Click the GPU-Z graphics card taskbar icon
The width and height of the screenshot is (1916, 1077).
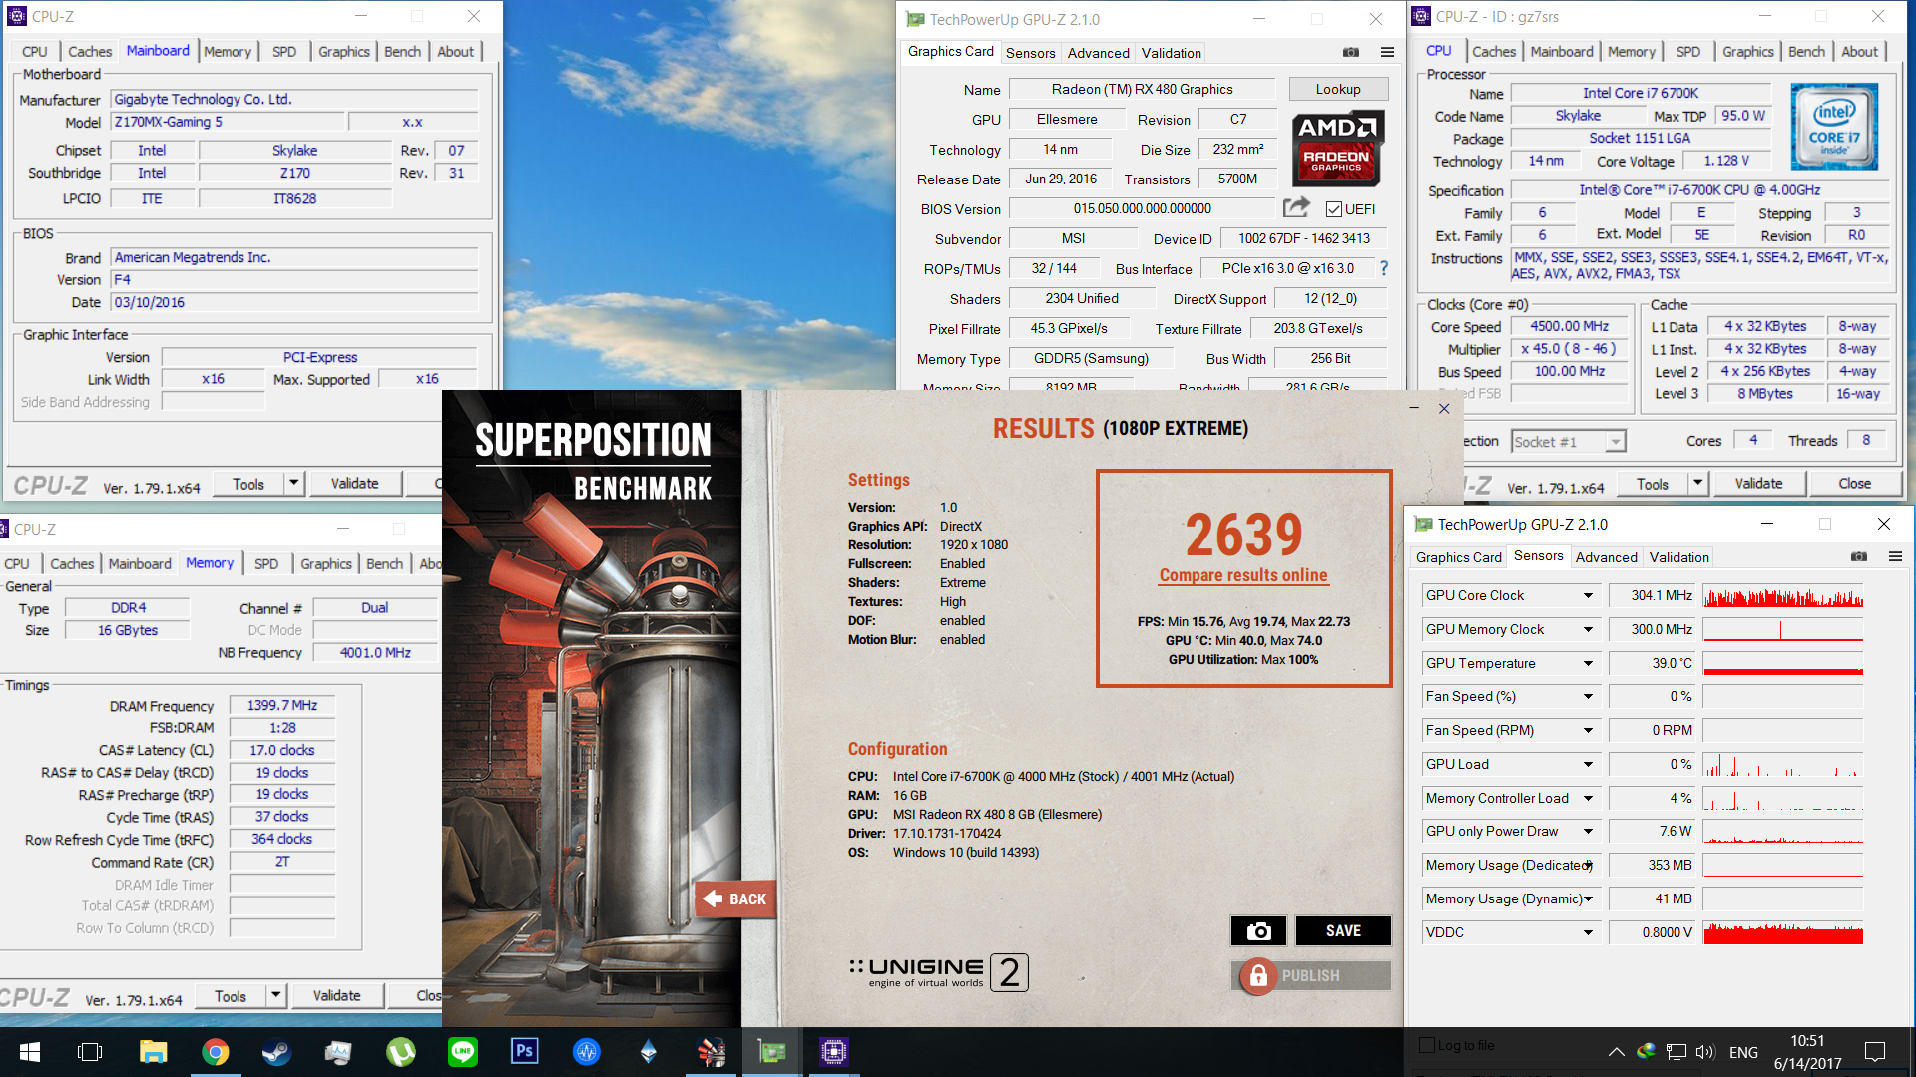pyautogui.click(x=771, y=1051)
